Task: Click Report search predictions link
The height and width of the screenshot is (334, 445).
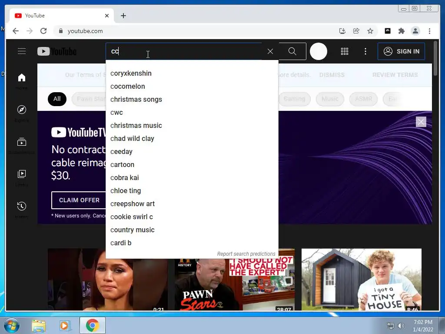Action: pos(246,254)
